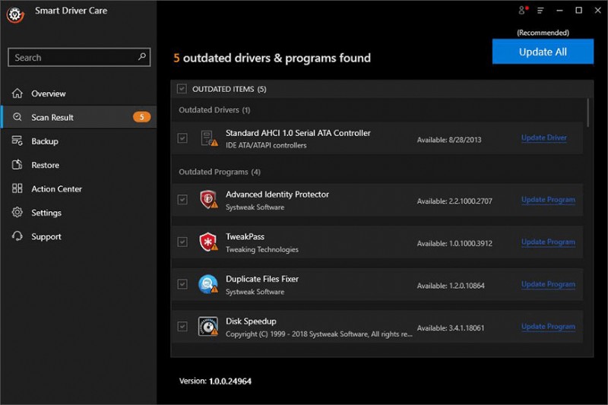Open the Backup section in sidebar
Screen dimensions: 608x405
(44, 141)
